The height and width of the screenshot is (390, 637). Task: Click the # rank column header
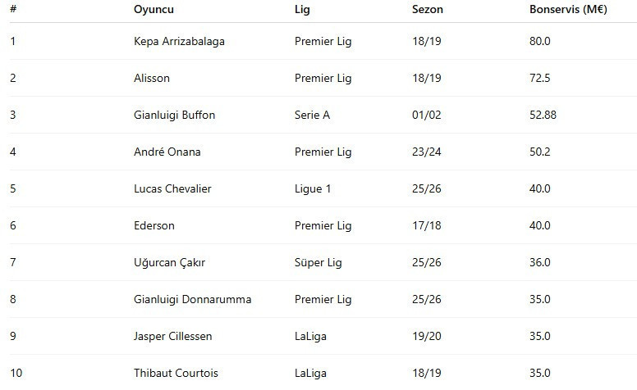13,10
